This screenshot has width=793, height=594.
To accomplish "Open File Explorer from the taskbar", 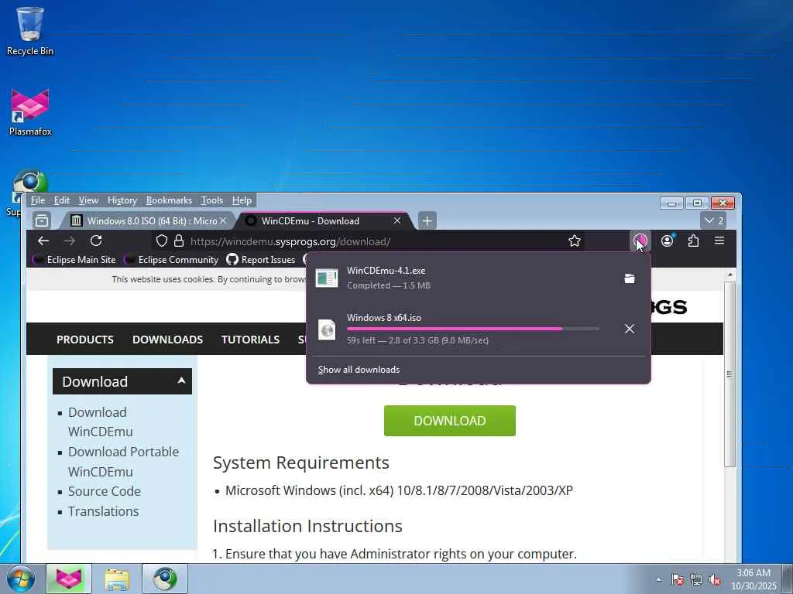I will (x=117, y=579).
